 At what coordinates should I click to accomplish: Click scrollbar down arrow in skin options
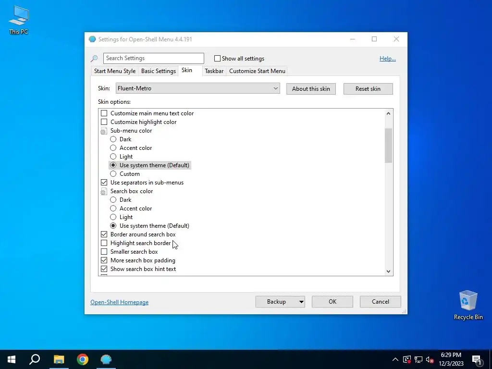(388, 271)
